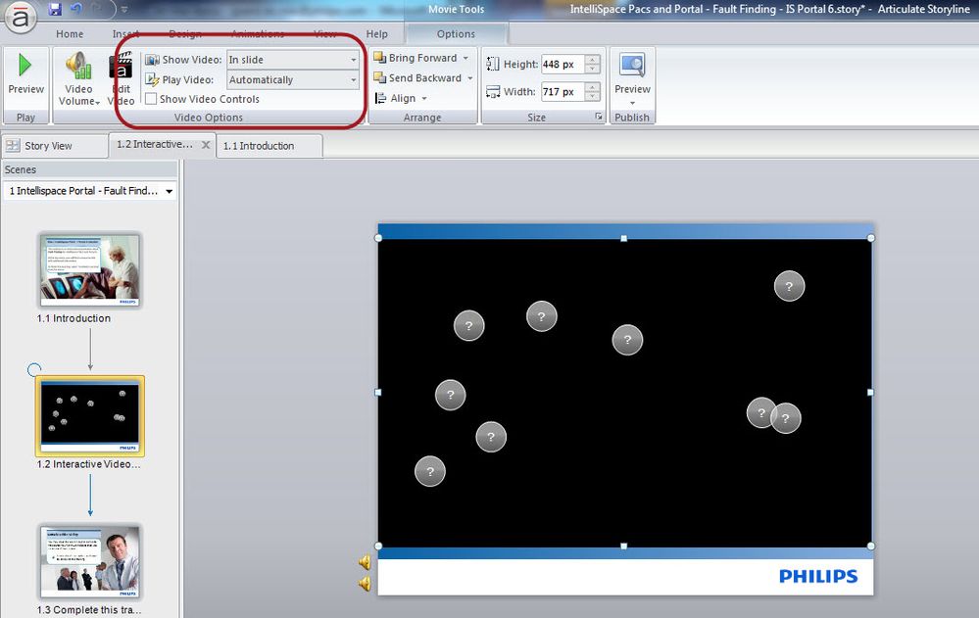Screen dimensions: 979x618
Task: Select the lowest question marker on the video
Action: pyautogui.click(x=429, y=471)
